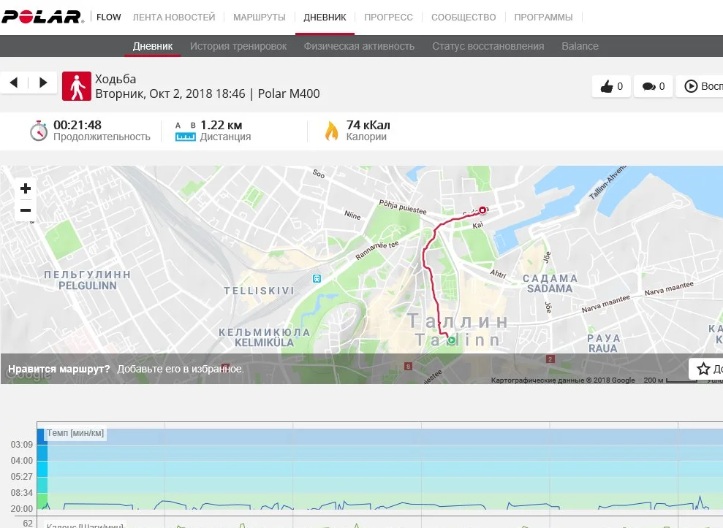Click the pace zone color bar

click(x=42, y=469)
